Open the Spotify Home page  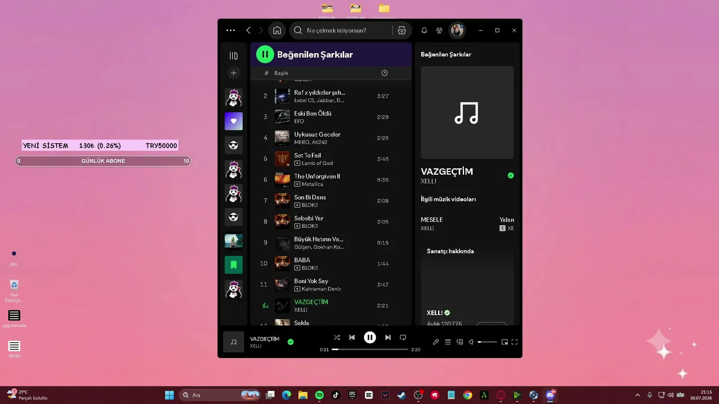[x=277, y=30]
